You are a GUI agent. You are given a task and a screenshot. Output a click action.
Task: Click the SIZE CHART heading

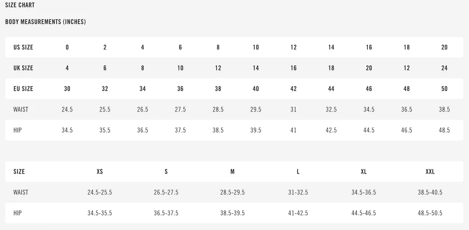20,5
